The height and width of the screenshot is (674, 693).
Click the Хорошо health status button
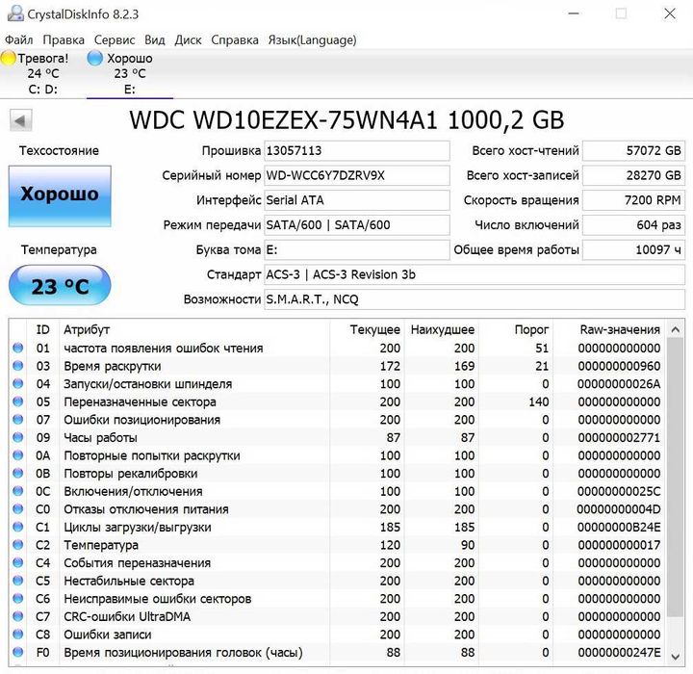pyautogui.click(x=60, y=195)
